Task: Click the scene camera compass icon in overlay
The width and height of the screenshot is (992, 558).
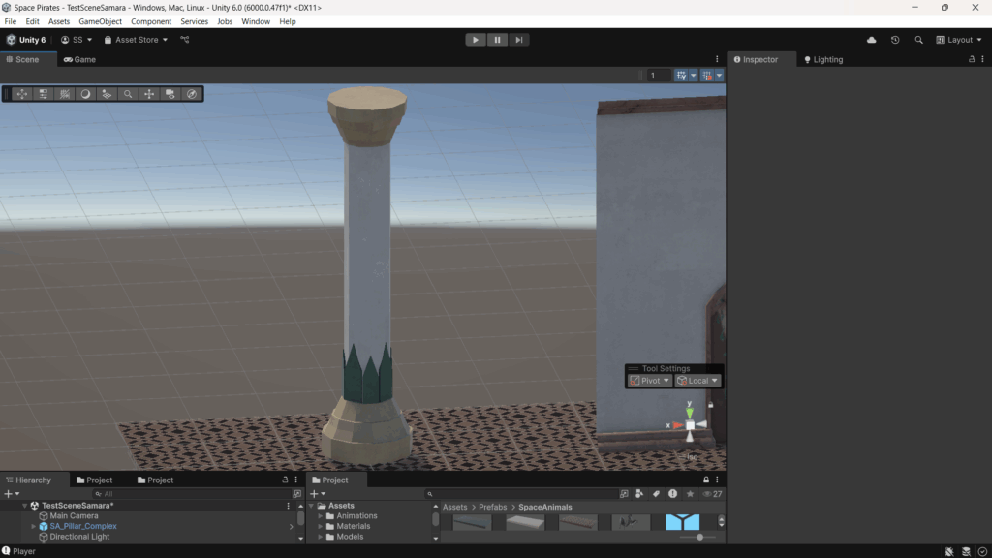Action: pyautogui.click(x=192, y=94)
